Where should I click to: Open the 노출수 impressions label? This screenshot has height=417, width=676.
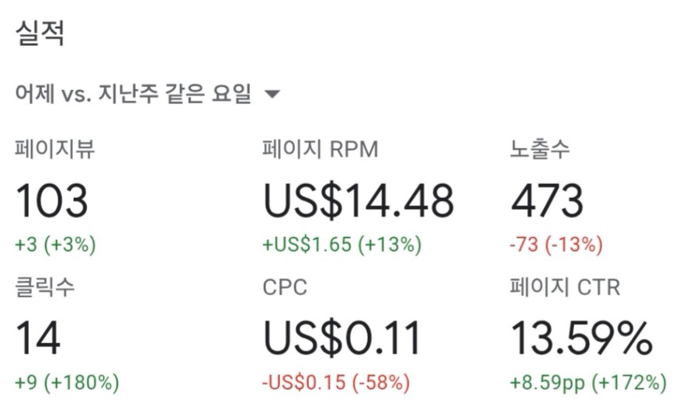click(539, 149)
